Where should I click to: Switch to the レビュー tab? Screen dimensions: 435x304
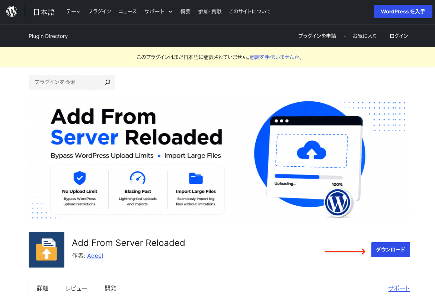pos(76,288)
